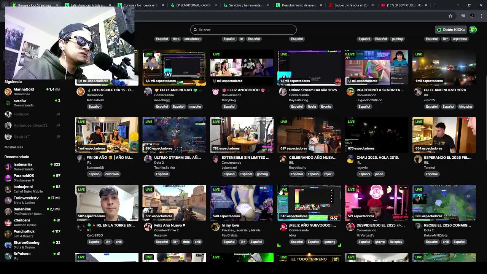Screen dimensions: 487x274
Task: Open SharonGaming recommended channel avatar
Action: (8, 245)
